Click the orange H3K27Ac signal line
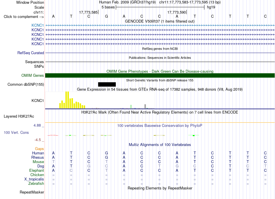The height and width of the screenshot is (199, 275). (160, 123)
